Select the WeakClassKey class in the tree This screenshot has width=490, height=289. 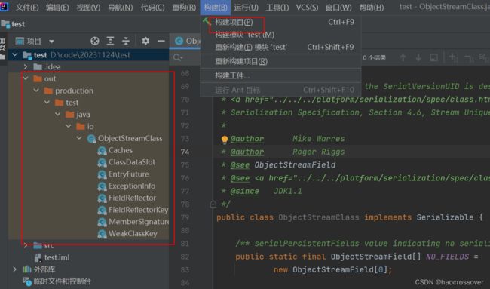pyautogui.click(x=133, y=234)
